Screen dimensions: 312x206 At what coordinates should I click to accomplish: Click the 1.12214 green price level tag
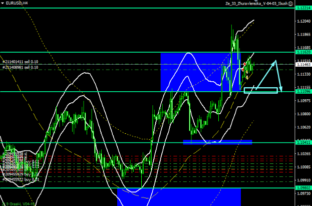[302, 9]
